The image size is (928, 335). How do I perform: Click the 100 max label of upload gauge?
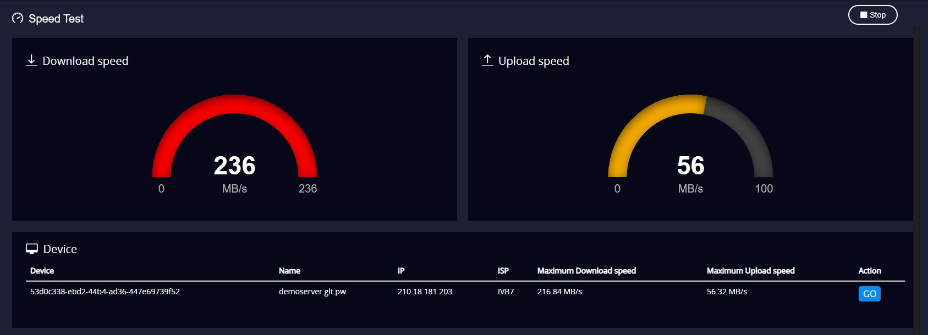click(764, 189)
